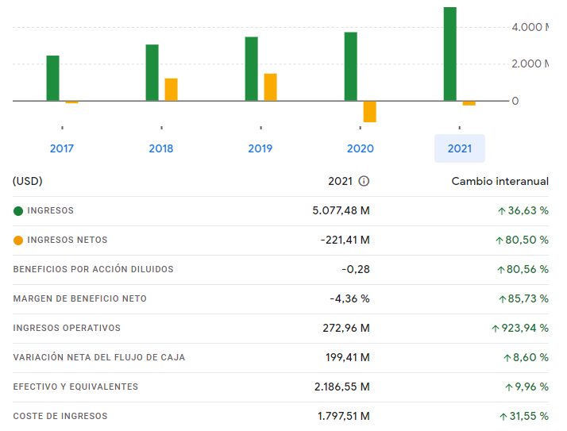
Task: Click the 2018 green revenue bar
Action: pyautogui.click(x=152, y=73)
